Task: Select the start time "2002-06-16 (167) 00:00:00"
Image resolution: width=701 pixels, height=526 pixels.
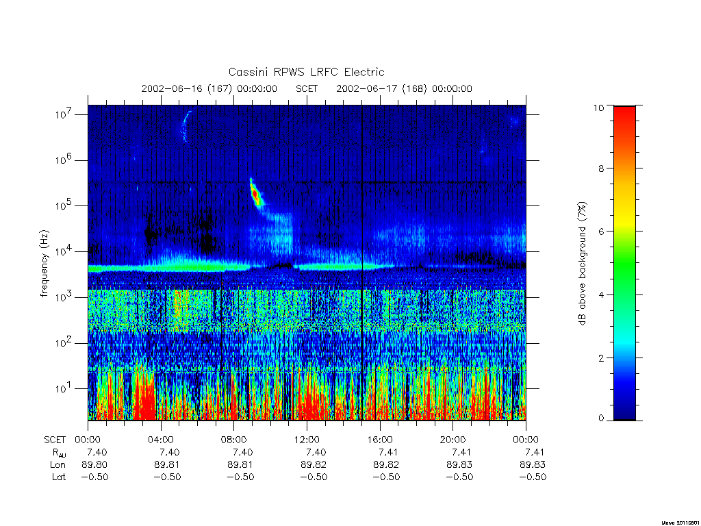Action: 209,88
